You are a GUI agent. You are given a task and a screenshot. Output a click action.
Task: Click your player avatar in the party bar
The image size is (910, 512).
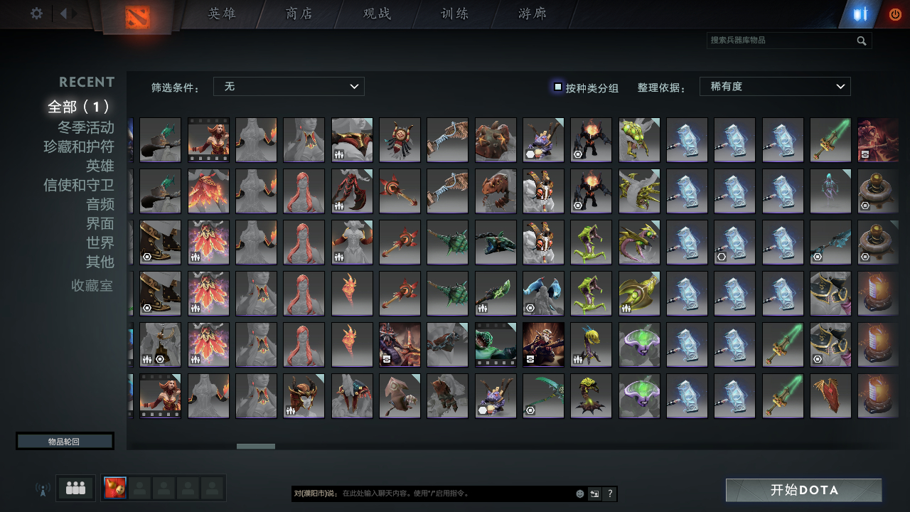(115, 488)
